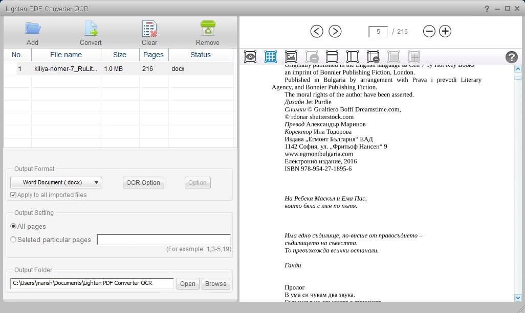Select the All pages radio button
525x313 pixels.
point(13,226)
